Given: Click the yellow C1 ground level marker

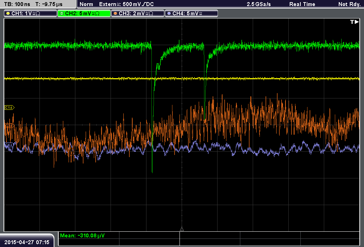Looking at the screenshot, I should [x=10, y=107].
